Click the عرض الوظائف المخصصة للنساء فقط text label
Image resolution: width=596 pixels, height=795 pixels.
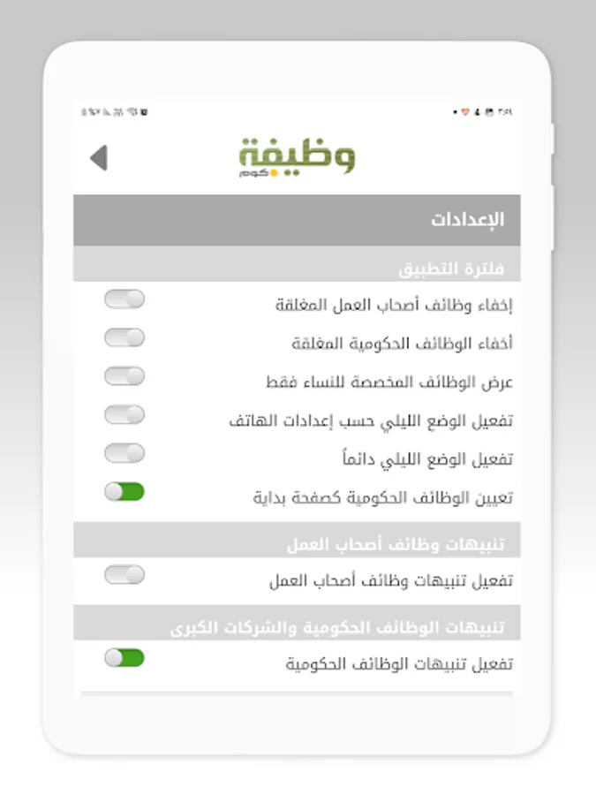pyautogui.click(x=389, y=382)
